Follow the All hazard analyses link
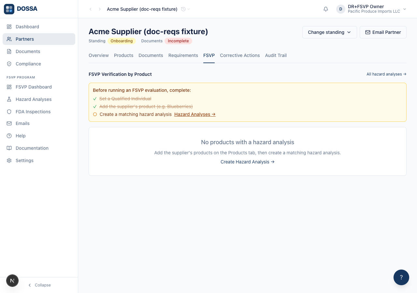This screenshot has width=417, height=293. click(386, 74)
